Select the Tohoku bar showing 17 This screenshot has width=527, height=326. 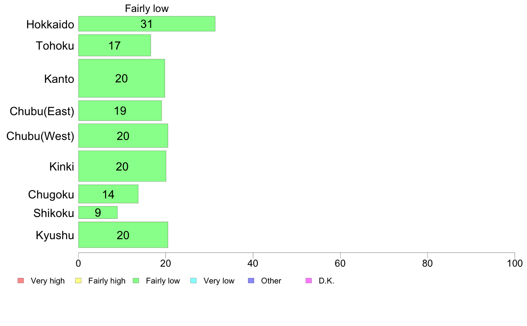point(114,45)
